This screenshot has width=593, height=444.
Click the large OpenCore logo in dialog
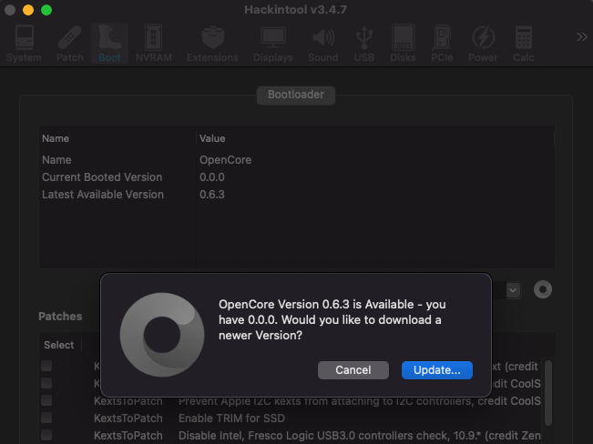162,335
